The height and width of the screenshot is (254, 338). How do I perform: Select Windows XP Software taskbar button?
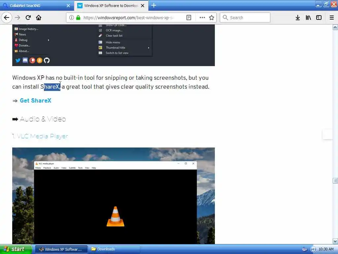pos(61,249)
